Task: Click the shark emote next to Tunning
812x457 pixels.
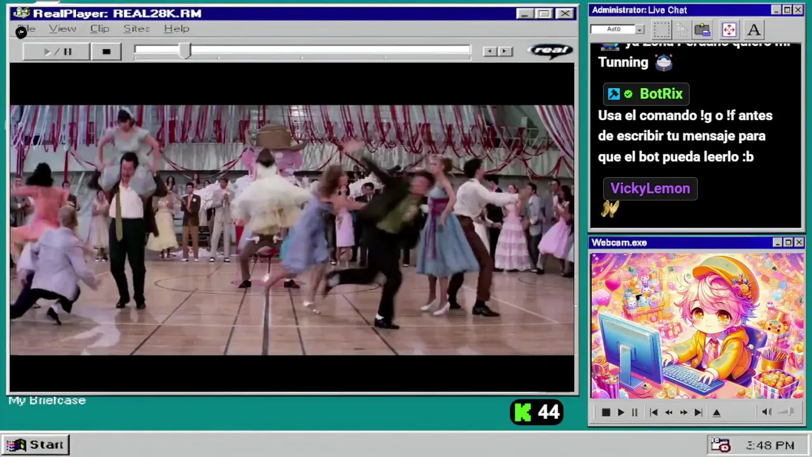Action: tap(664, 62)
